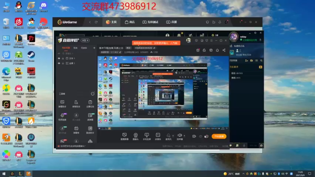Image resolution: width=315 pixels, height=177 pixels.
Task: Open the Windows Start menu
Action: [4, 173]
